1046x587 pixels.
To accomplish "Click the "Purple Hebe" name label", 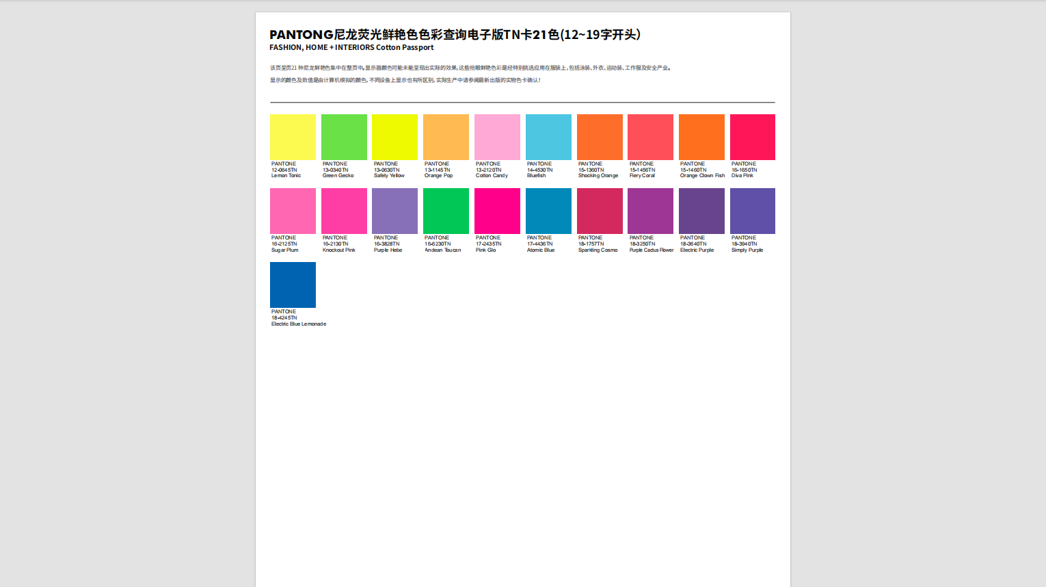I will tap(388, 250).
